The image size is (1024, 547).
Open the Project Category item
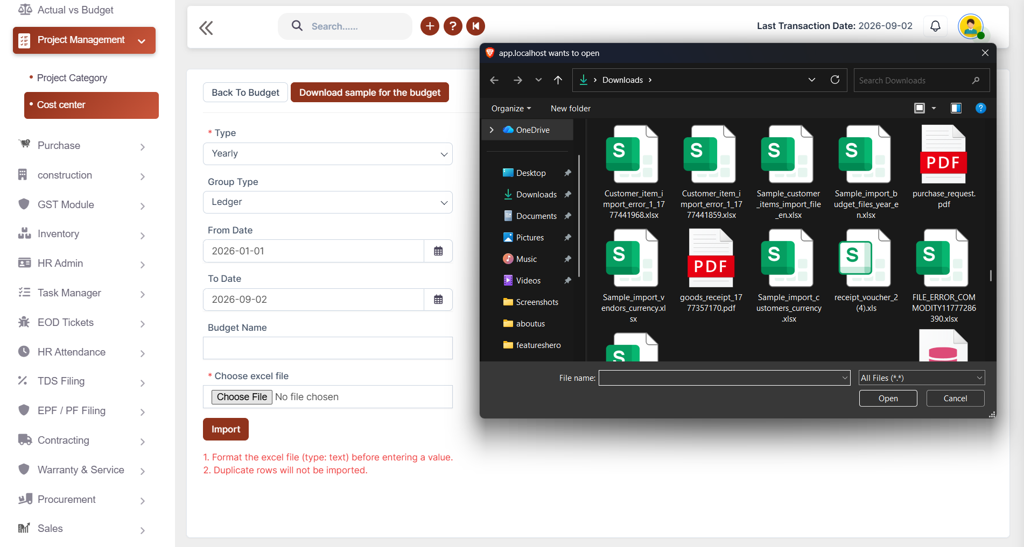tap(72, 78)
